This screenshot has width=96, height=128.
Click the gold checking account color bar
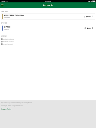click(x=2, y=16)
